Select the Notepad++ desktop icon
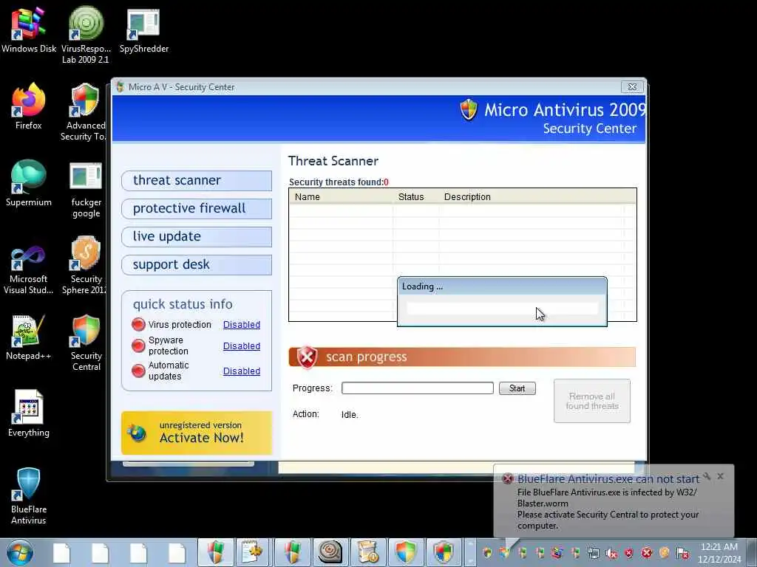The image size is (757, 567). pos(29,337)
